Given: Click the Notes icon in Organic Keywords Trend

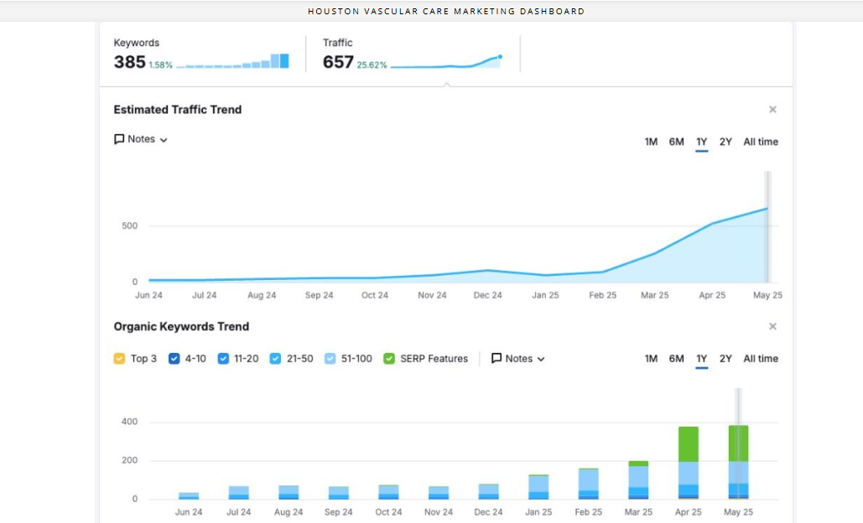Looking at the screenshot, I should 496,359.
